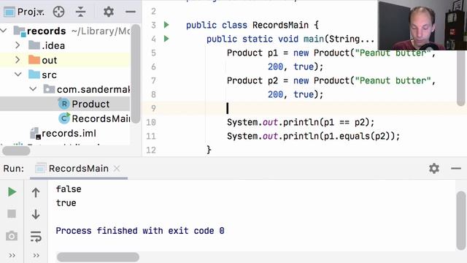Collapse all project tree nodes icon
Image resolution: width=467 pixels, height=263 pixels.
click(80, 12)
